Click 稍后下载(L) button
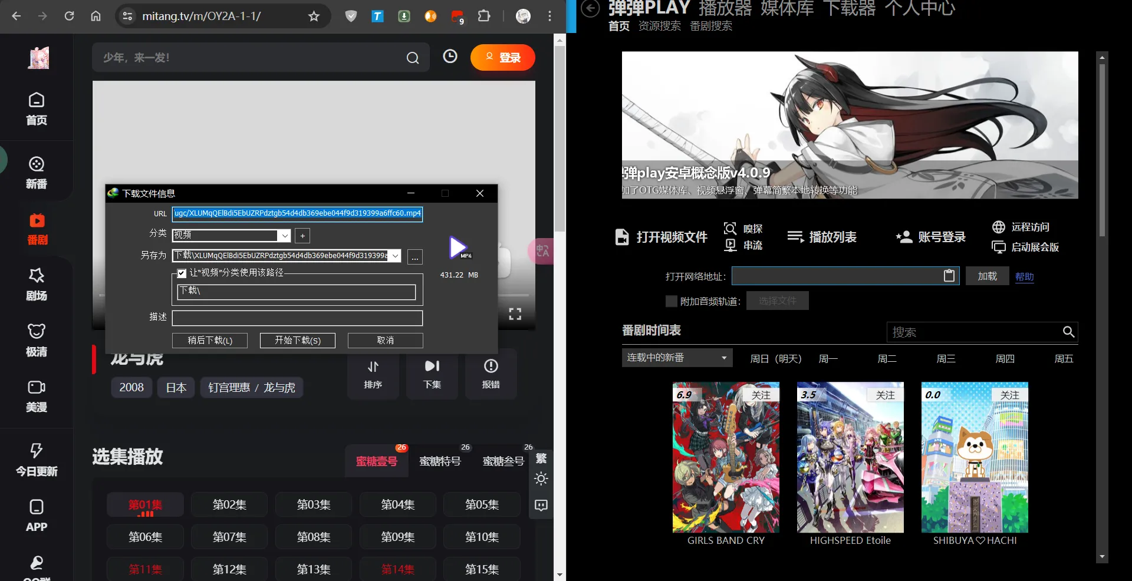 coord(210,340)
